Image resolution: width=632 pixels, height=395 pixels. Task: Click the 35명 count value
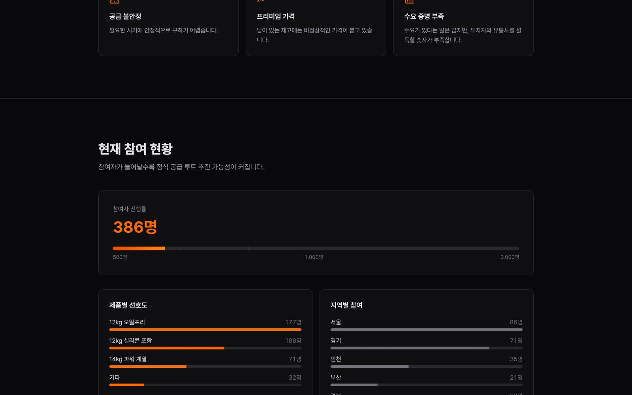516,359
